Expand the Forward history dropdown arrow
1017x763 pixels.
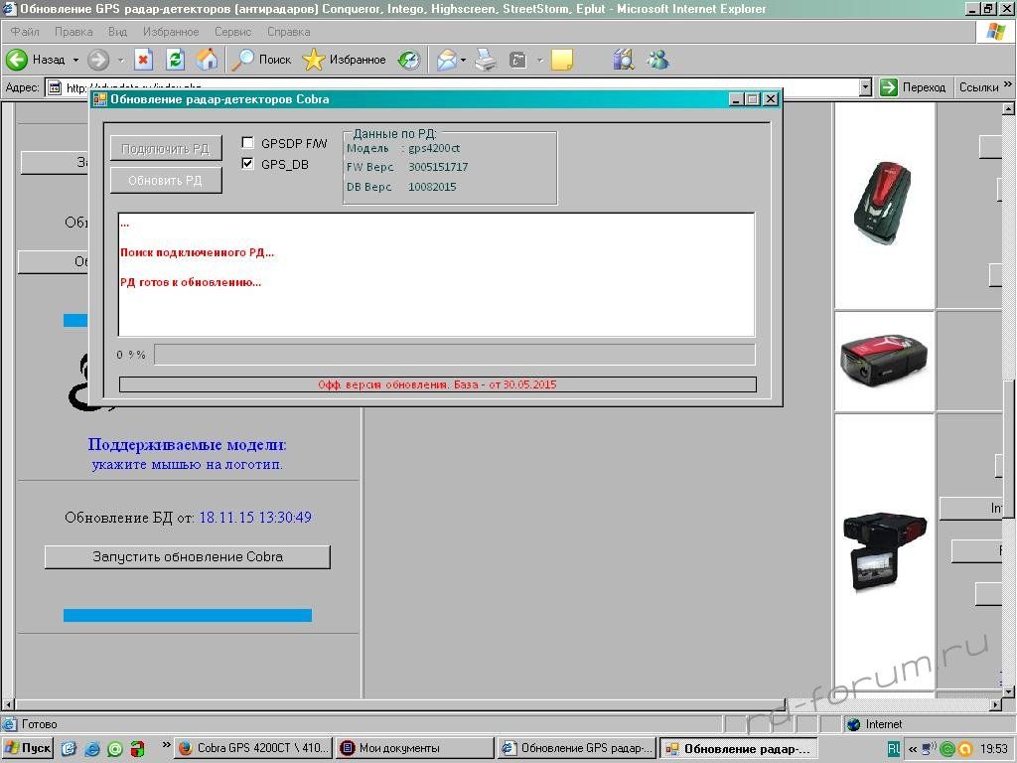[120, 60]
